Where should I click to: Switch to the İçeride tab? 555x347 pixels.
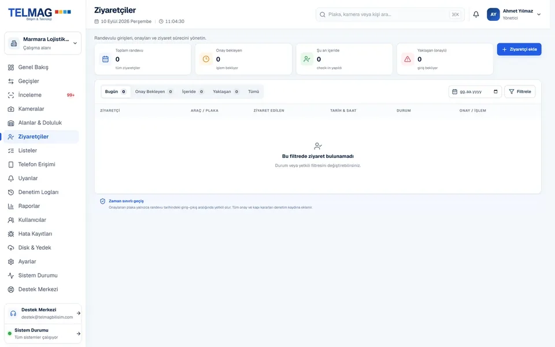point(193,92)
